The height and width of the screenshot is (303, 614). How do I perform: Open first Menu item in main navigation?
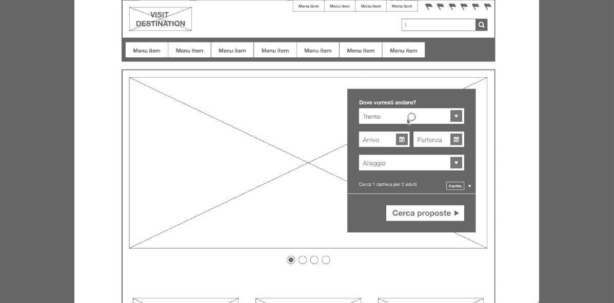point(147,50)
